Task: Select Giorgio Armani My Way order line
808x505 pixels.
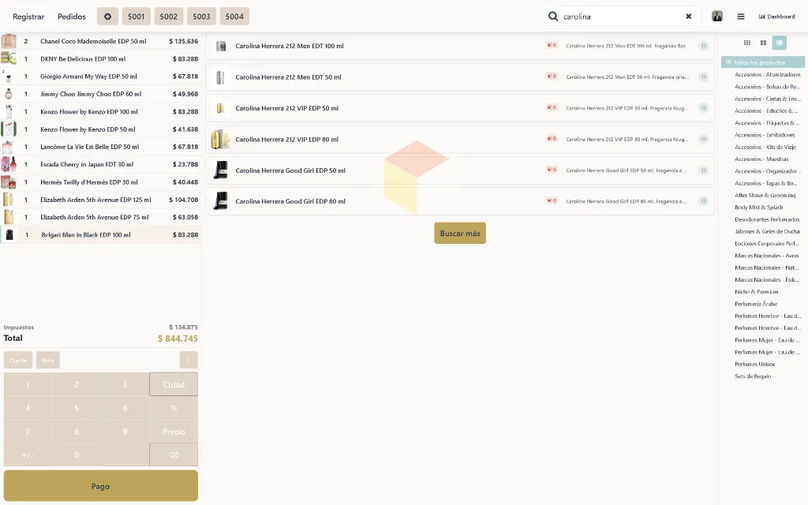Action: [101, 77]
